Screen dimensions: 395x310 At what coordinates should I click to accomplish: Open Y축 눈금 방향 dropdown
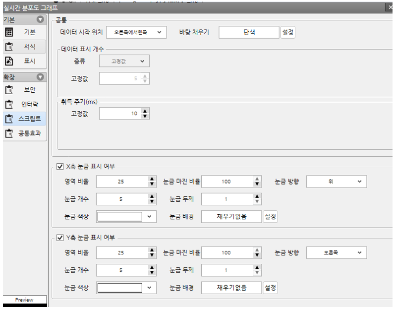337,252
